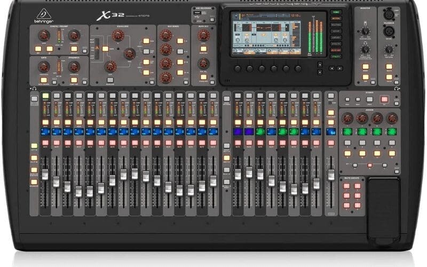This screenshot has height=267, width=427.
Task: Open the HOME screen button beside the display
Action: [336, 12]
